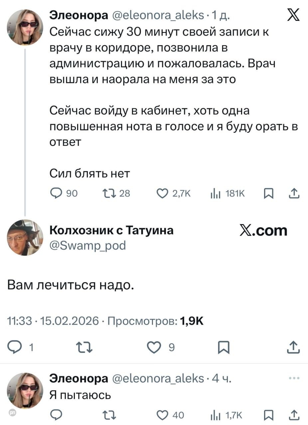Image resolution: width=308 pixels, height=425 pixels.
Task: Share the 'Я пытаюсь' tweet
Action: click(x=294, y=415)
